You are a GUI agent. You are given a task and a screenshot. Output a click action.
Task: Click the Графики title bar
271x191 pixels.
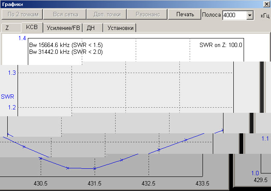pyautogui.click(x=128, y=4)
